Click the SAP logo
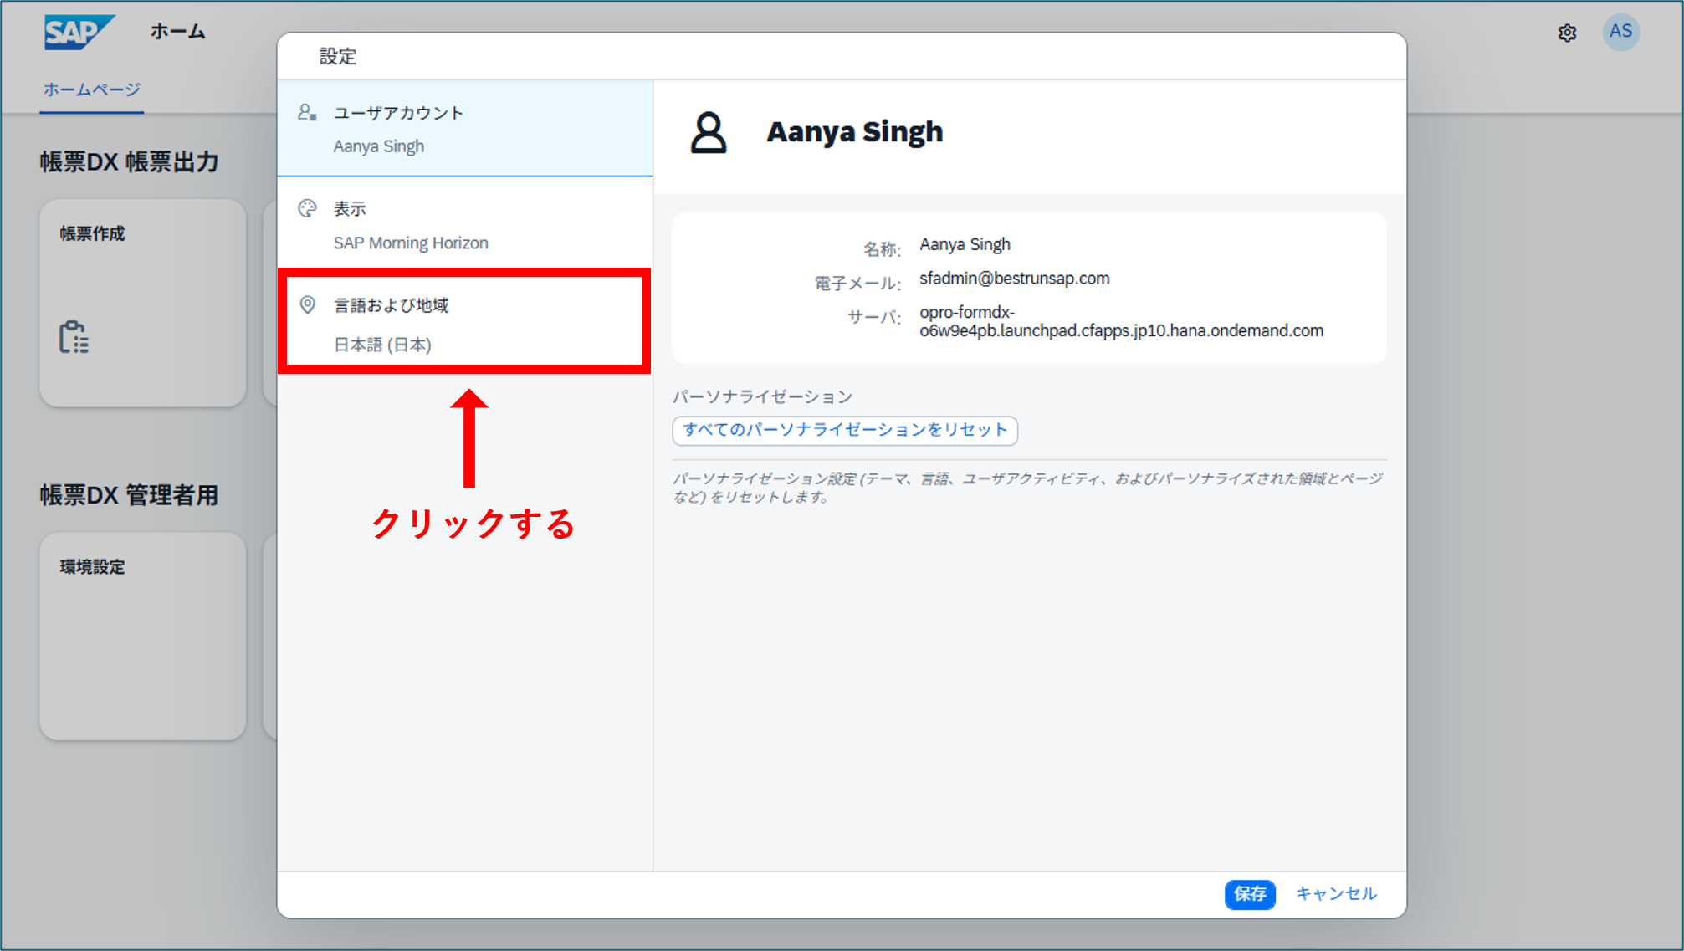Viewport: 1684px width, 951px height. (x=79, y=32)
